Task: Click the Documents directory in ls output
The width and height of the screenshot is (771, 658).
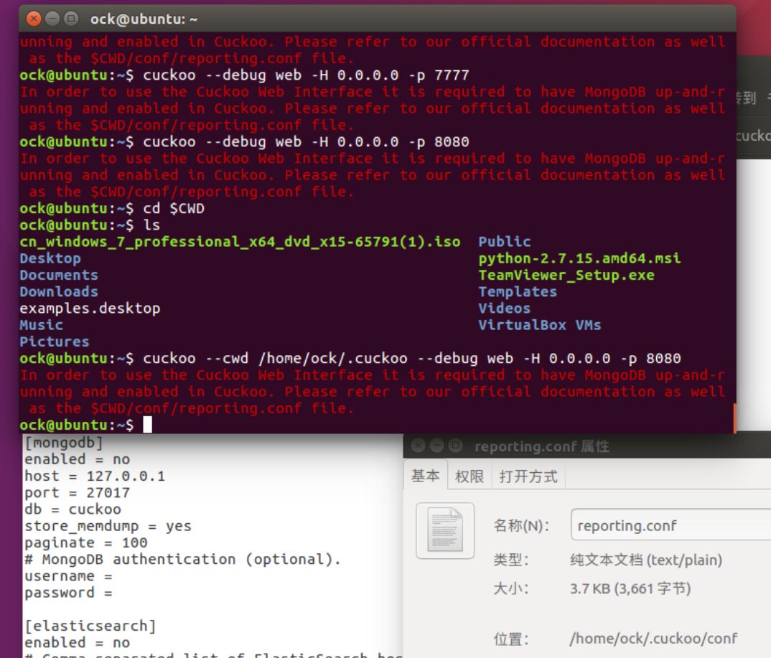Action: (59, 276)
